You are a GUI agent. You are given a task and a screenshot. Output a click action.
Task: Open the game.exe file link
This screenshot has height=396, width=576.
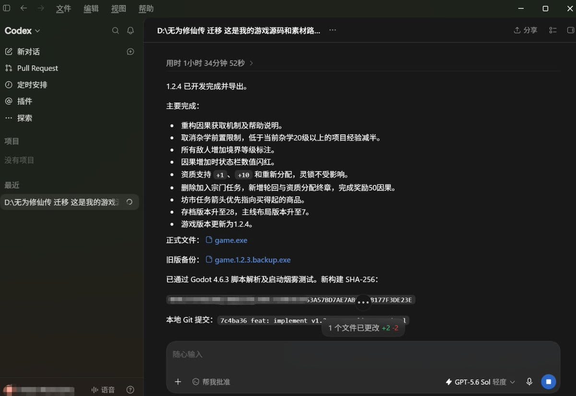[226, 240]
